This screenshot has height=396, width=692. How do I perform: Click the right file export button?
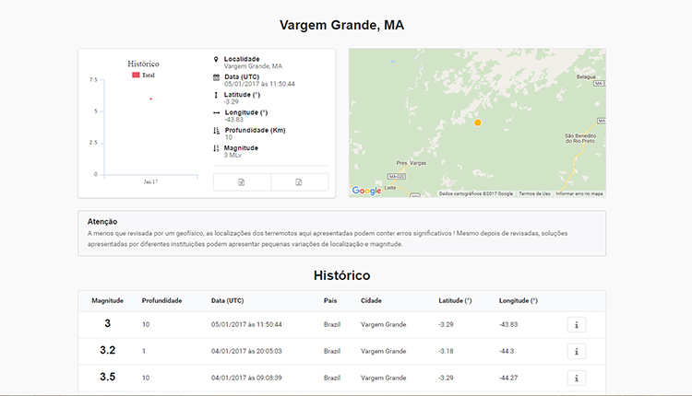(299, 182)
